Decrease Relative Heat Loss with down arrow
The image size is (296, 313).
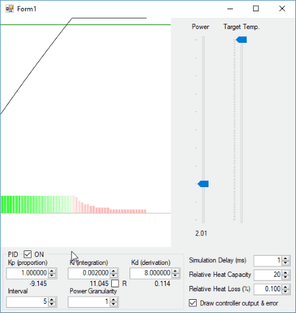tap(285, 292)
